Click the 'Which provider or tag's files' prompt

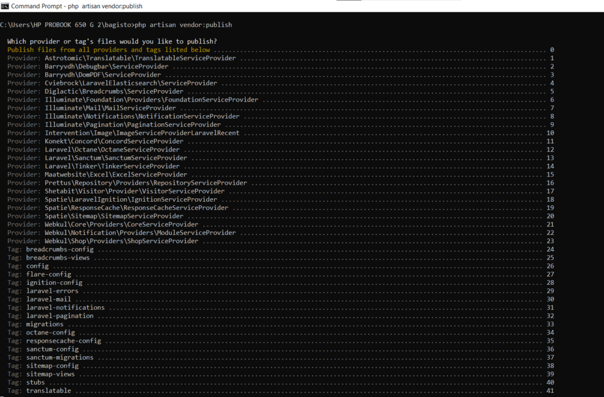[112, 41]
